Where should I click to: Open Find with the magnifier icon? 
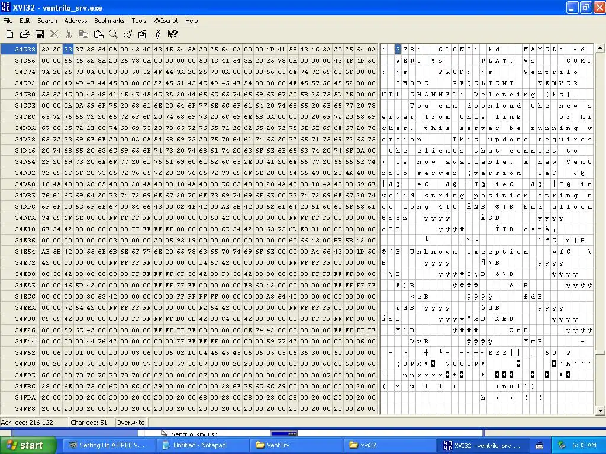point(113,34)
